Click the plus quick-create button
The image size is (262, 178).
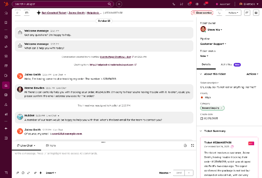coord(119,4)
